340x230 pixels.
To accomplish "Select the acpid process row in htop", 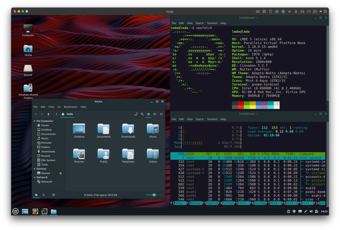I will (247, 188).
